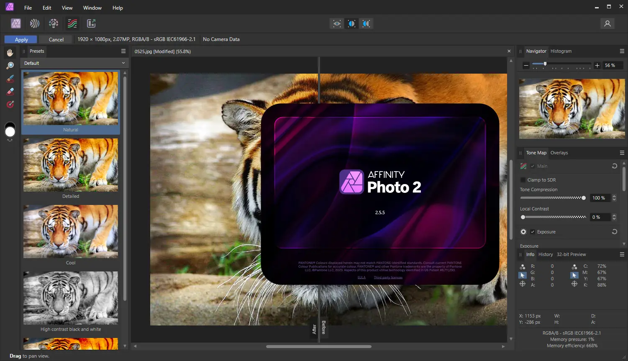This screenshot has height=361, width=628.
Task: Apply the Cool preset thumbnail
Action: tap(71, 231)
